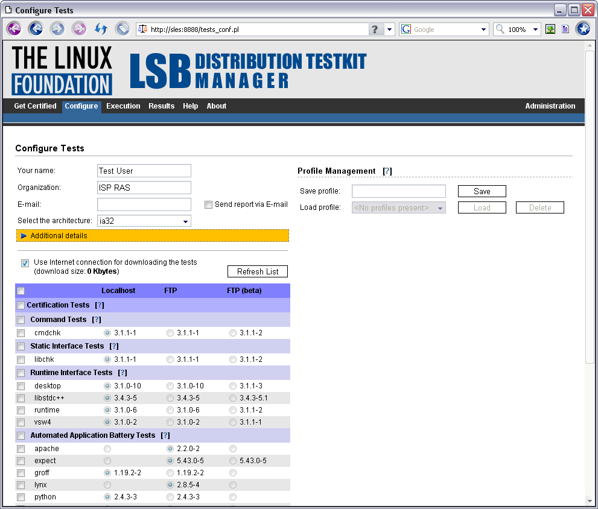The width and height of the screenshot is (598, 509).
Task: Select Localhost 2.4.3-3 for python
Action: [107, 497]
